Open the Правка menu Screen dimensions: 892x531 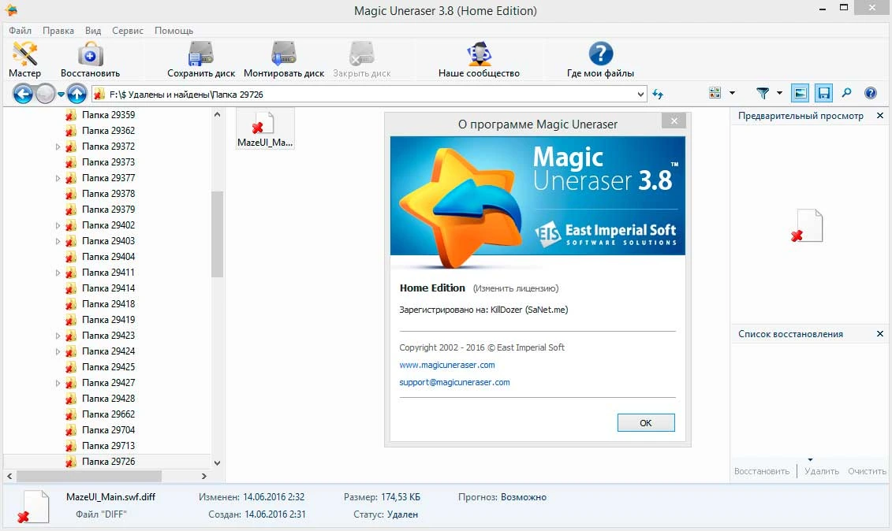click(58, 30)
